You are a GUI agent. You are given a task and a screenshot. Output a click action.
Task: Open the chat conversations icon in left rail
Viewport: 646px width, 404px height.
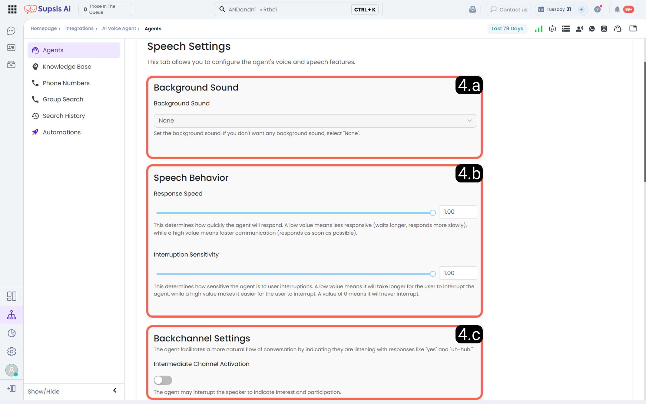[11, 31]
